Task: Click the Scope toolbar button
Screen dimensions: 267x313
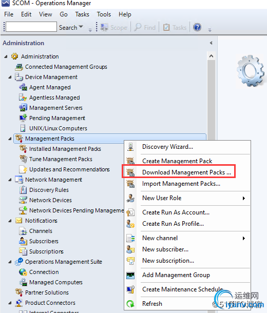Action: coord(113,27)
